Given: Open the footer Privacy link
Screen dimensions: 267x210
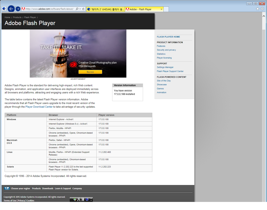Looking at the screenshot, I should (21, 200).
